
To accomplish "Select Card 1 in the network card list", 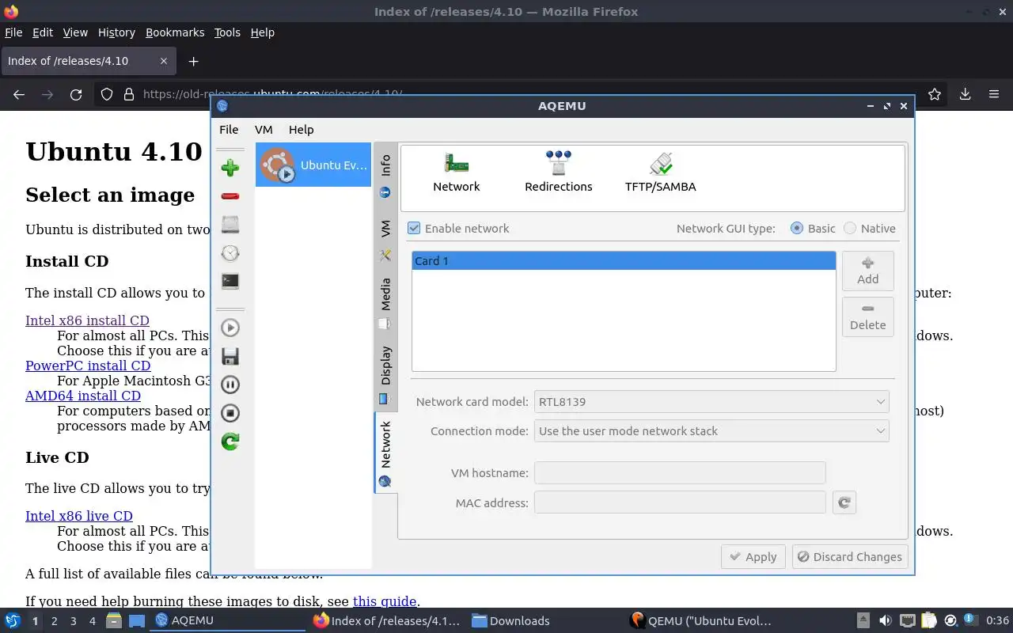I will click(x=624, y=261).
